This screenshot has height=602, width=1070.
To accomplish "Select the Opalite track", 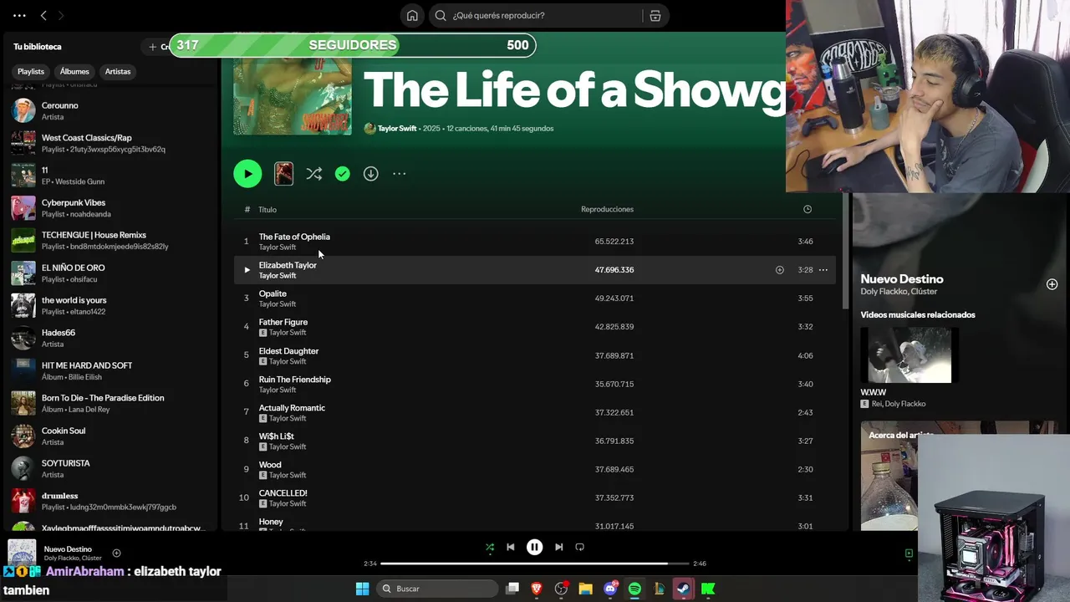I will 535,298.
